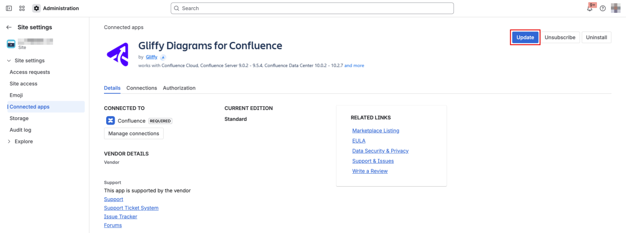Click the 'Standard' edition text
This screenshot has height=233, width=626.
coord(235,119)
